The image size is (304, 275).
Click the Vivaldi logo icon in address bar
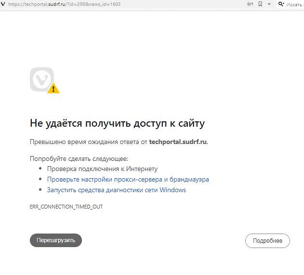(2, 4)
